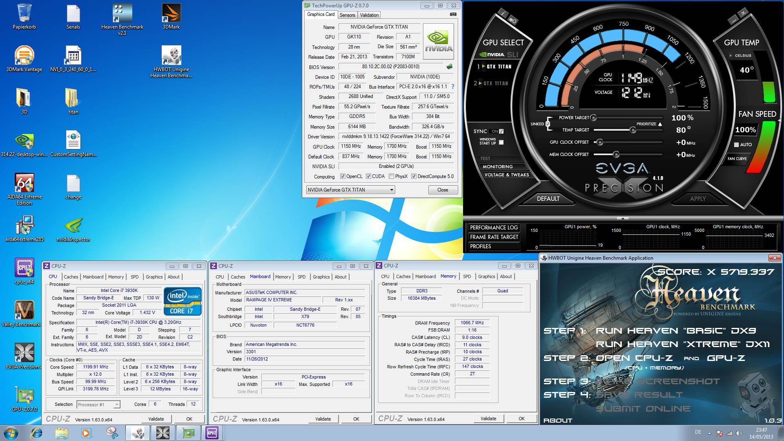Open the Serials document icon
This screenshot has height=441, width=784.
[73, 16]
